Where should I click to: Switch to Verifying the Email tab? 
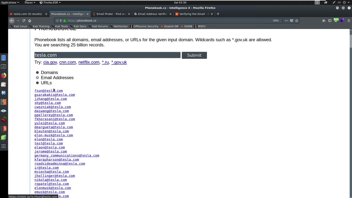click(x=194, y=14)
